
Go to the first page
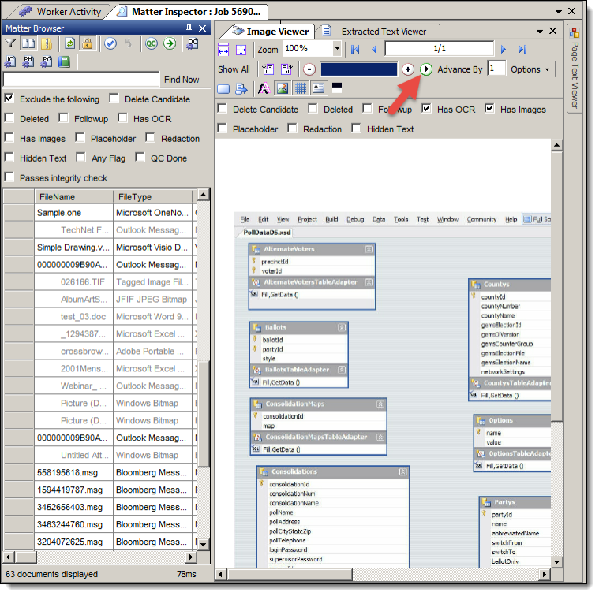coord(355,50)
